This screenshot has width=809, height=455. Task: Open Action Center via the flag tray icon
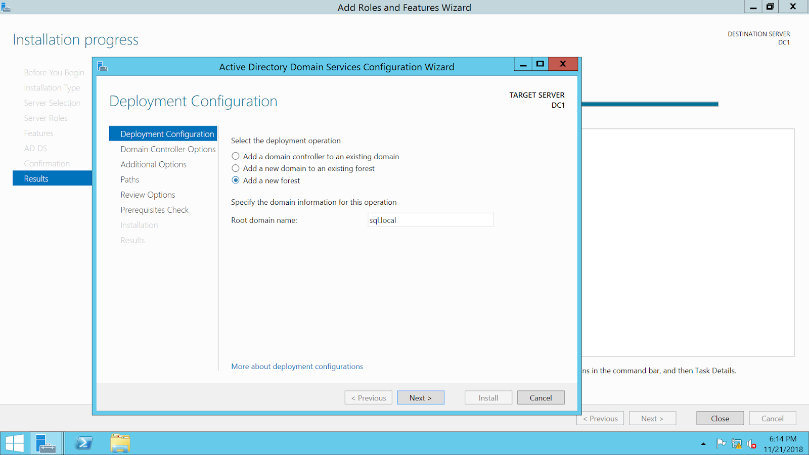click(x=721, y=443)
